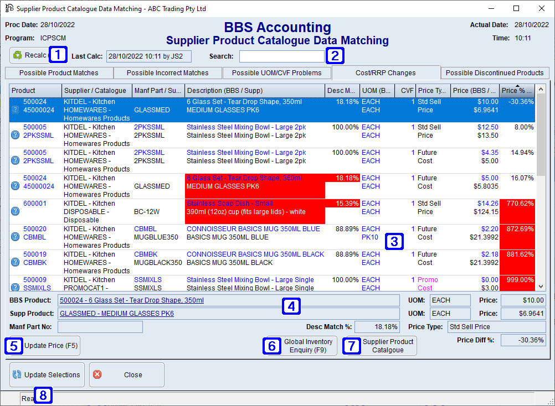The width and height of the screenshot is (555, 406).
Task: Open the Global Inventory Enquiry
Action: (x=301, y=346)
